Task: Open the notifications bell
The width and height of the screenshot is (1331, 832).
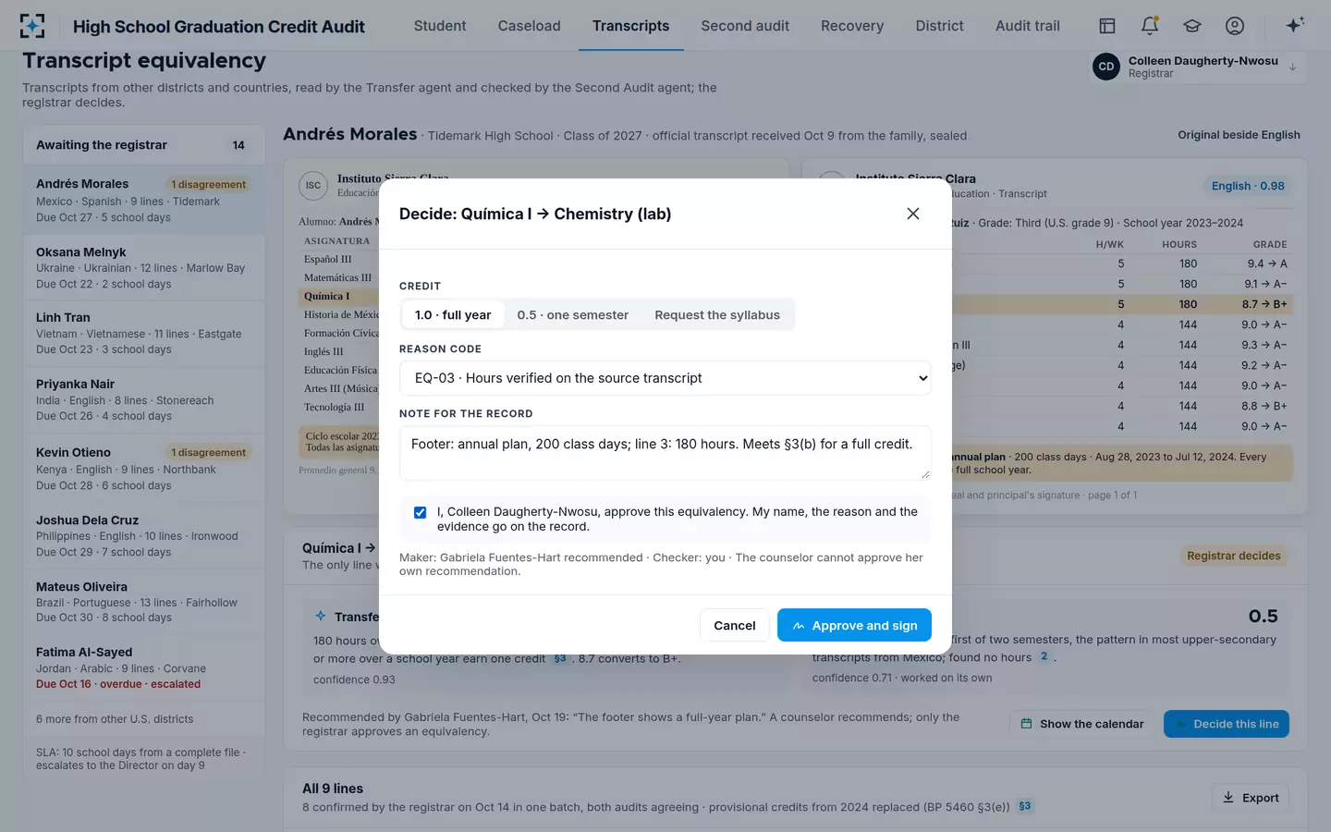Action: click(x=1150, y=26)
